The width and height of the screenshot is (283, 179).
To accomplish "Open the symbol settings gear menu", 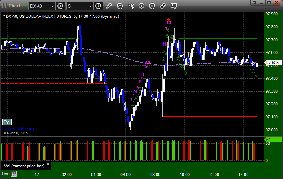I will click(x=60, y=6).
